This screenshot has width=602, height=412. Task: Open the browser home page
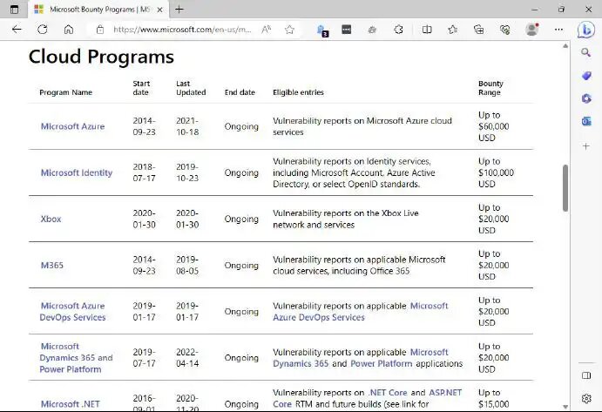tap(68, 30)
